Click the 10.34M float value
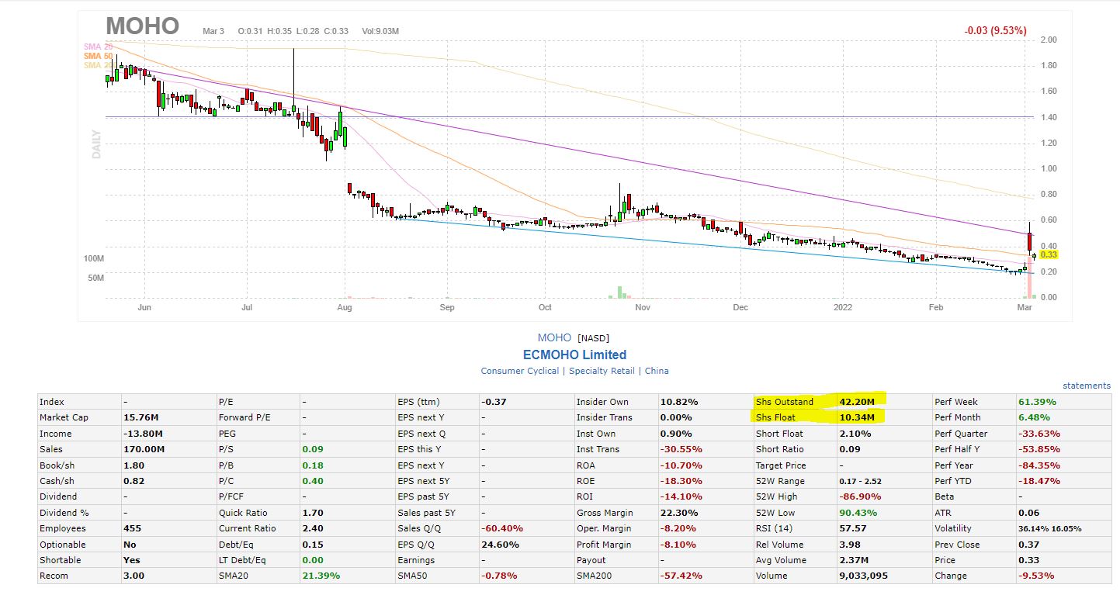Image resolution: width=1120 pixels, height=595 pixels. tap(857, 417)
